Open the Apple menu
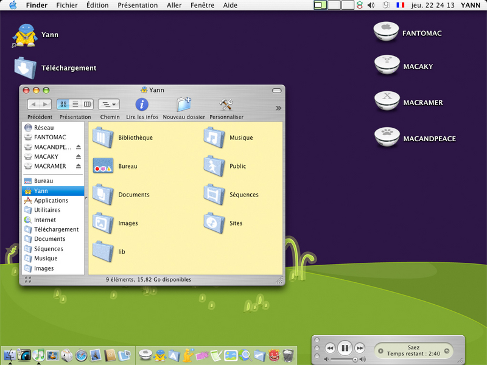487x365 pixels. (13, 5)
